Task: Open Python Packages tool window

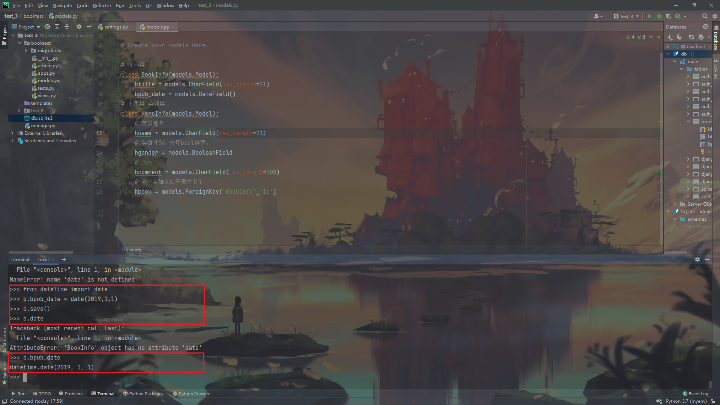Action: (x=143, y=394)
